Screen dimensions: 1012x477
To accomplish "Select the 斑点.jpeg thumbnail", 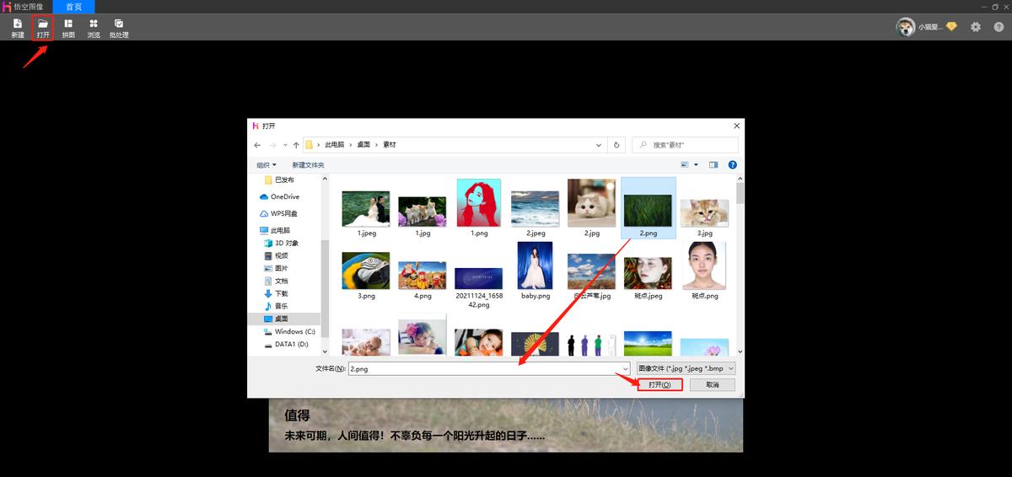I will coord(648,274).
